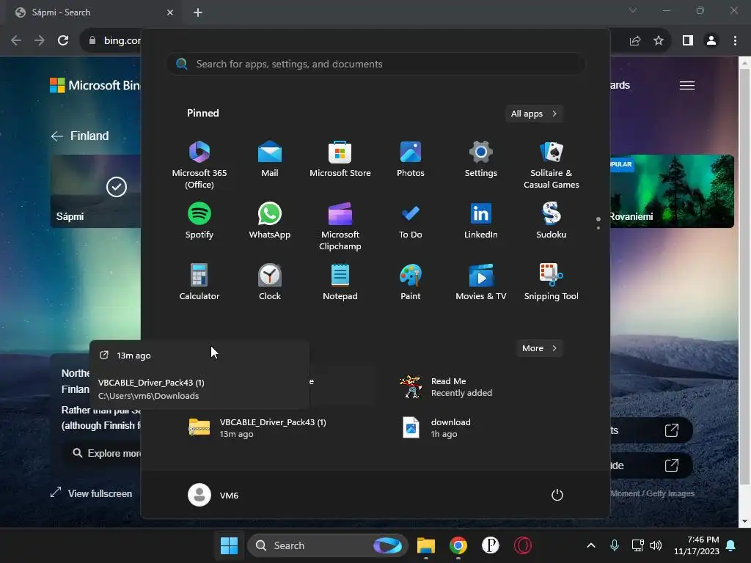Open Sudoku game
This screenshot has height=563, width=751.
point(552,221)
